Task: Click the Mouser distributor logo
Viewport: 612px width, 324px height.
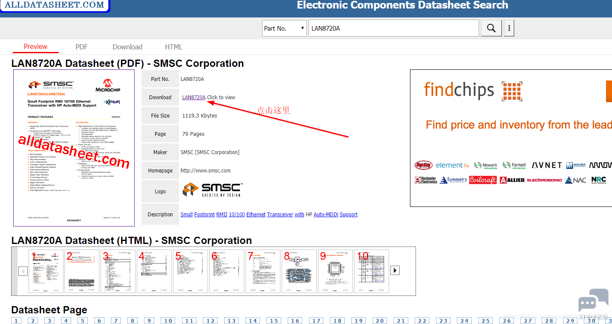Action: [x=576, y=165]
